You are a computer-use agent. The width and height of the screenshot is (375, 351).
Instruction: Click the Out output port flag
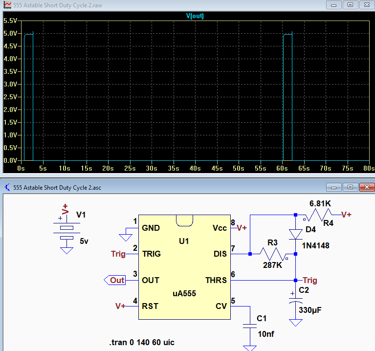pos(115,280)
